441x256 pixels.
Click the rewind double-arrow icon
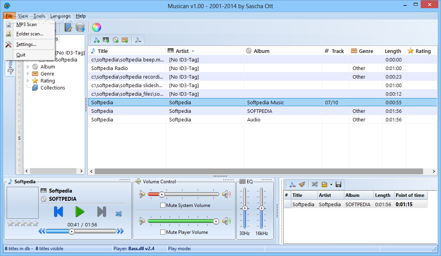(42, 231)
